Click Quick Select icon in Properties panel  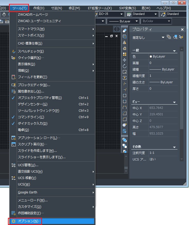point(181,37)
